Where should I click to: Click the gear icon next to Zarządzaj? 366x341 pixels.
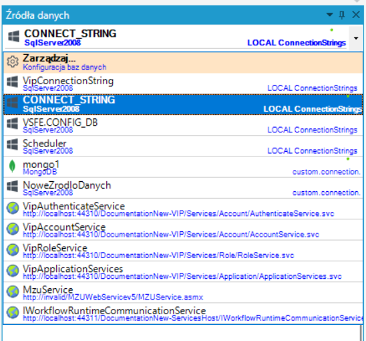tap(13, 62)
